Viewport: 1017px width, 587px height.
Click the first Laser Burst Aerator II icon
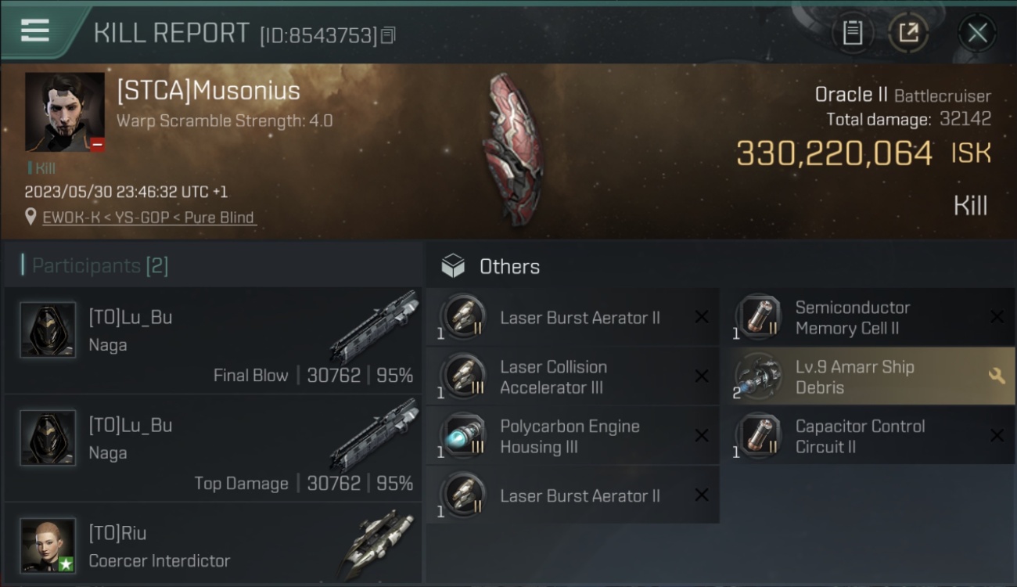462,317
